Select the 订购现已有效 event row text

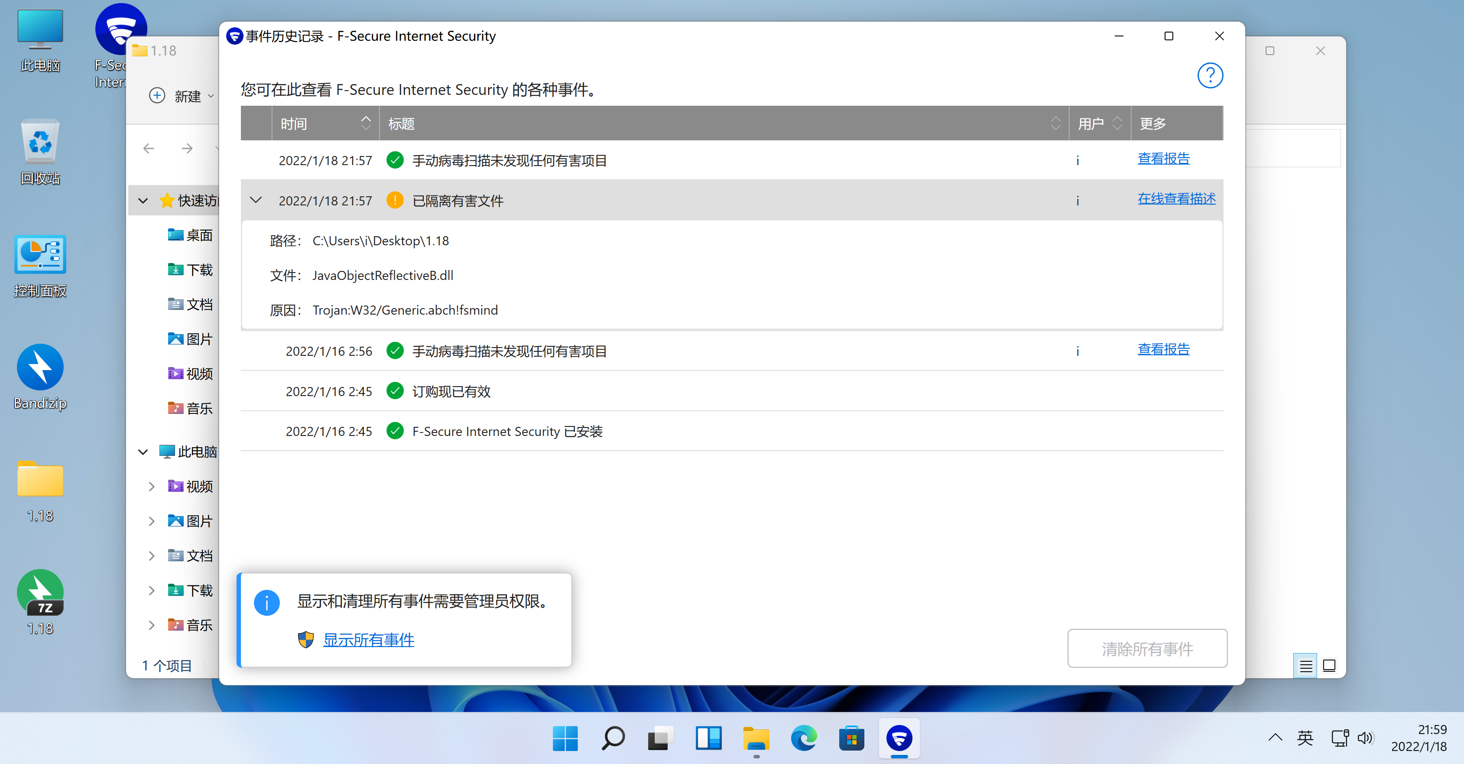coord(451,392)
